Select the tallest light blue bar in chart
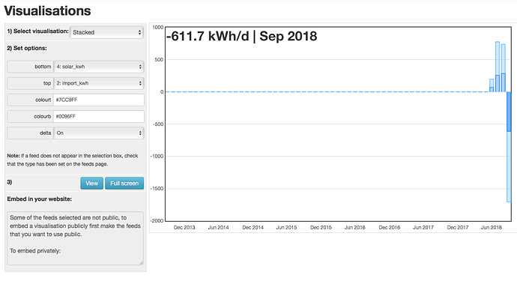 tap(498, 67)
